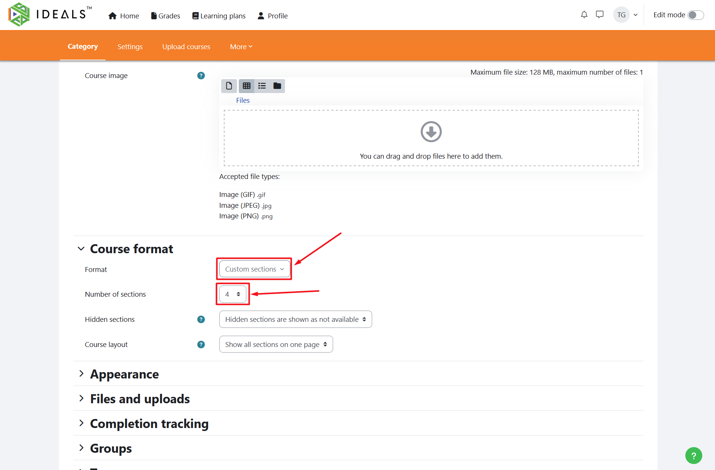Open the messages chat icon
This screenshot has width=715, height=470.
[600, 15]
